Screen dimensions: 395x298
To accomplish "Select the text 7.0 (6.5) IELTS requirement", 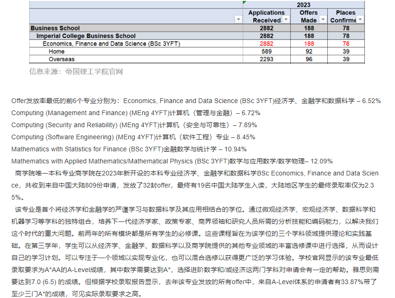I will point(45,282).
